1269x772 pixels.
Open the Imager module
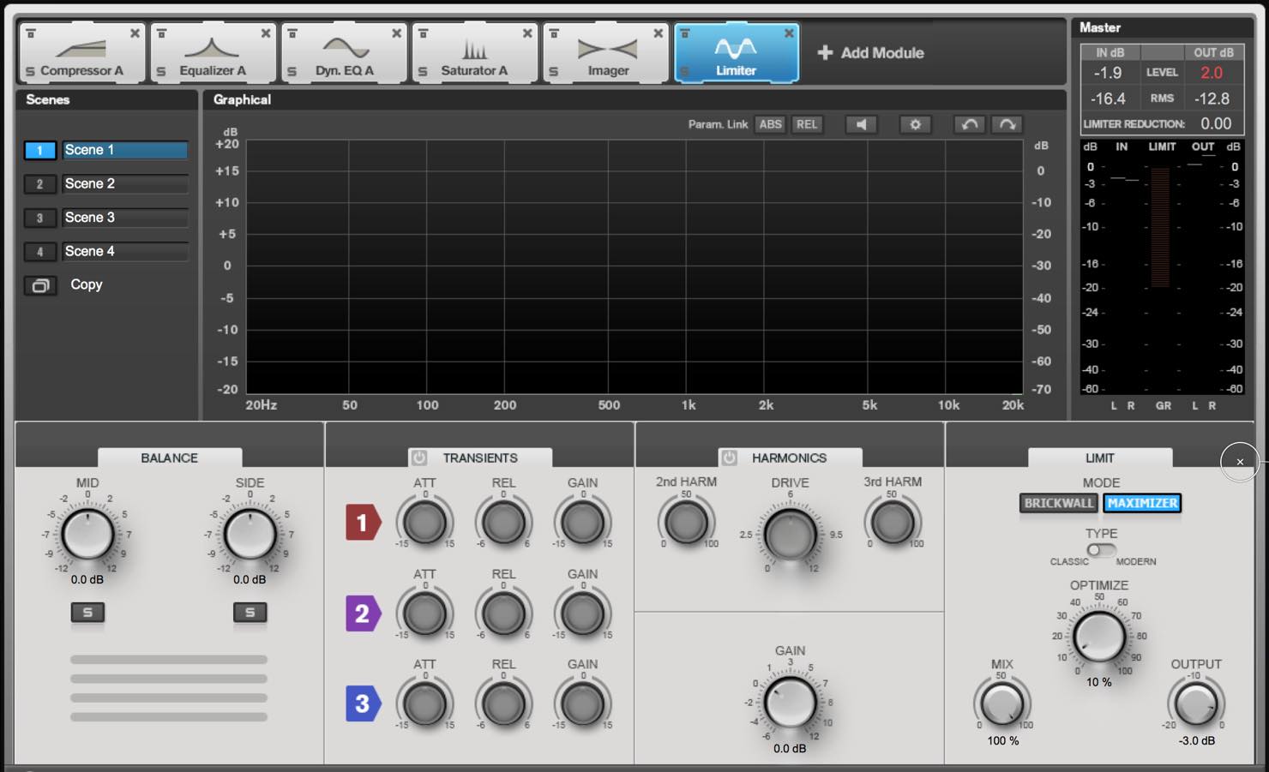[x=605, y=53]
